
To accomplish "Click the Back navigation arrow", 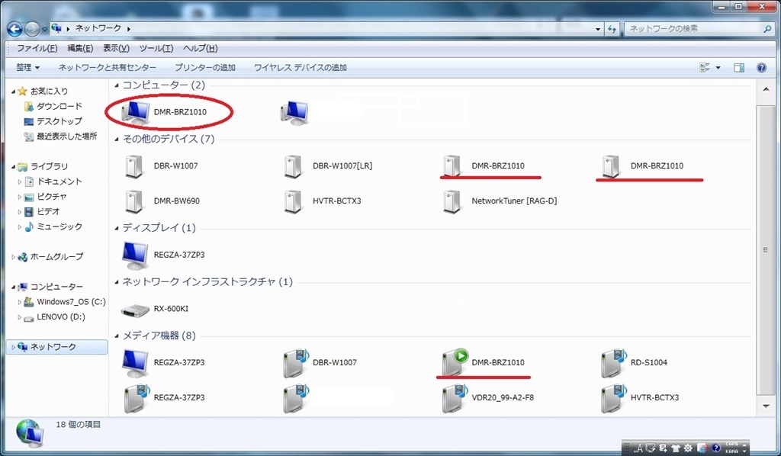I will (14, 29).
